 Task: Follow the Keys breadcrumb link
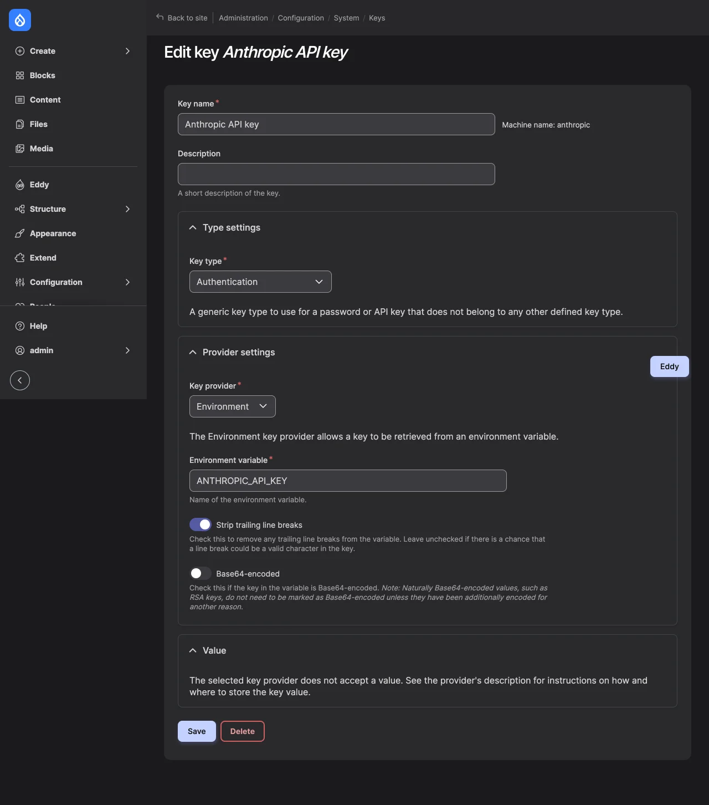377,18
